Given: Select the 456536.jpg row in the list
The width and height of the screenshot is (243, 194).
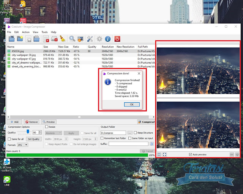Looking at the screenshot, I should pyautogui.click(x=81, y=51).
